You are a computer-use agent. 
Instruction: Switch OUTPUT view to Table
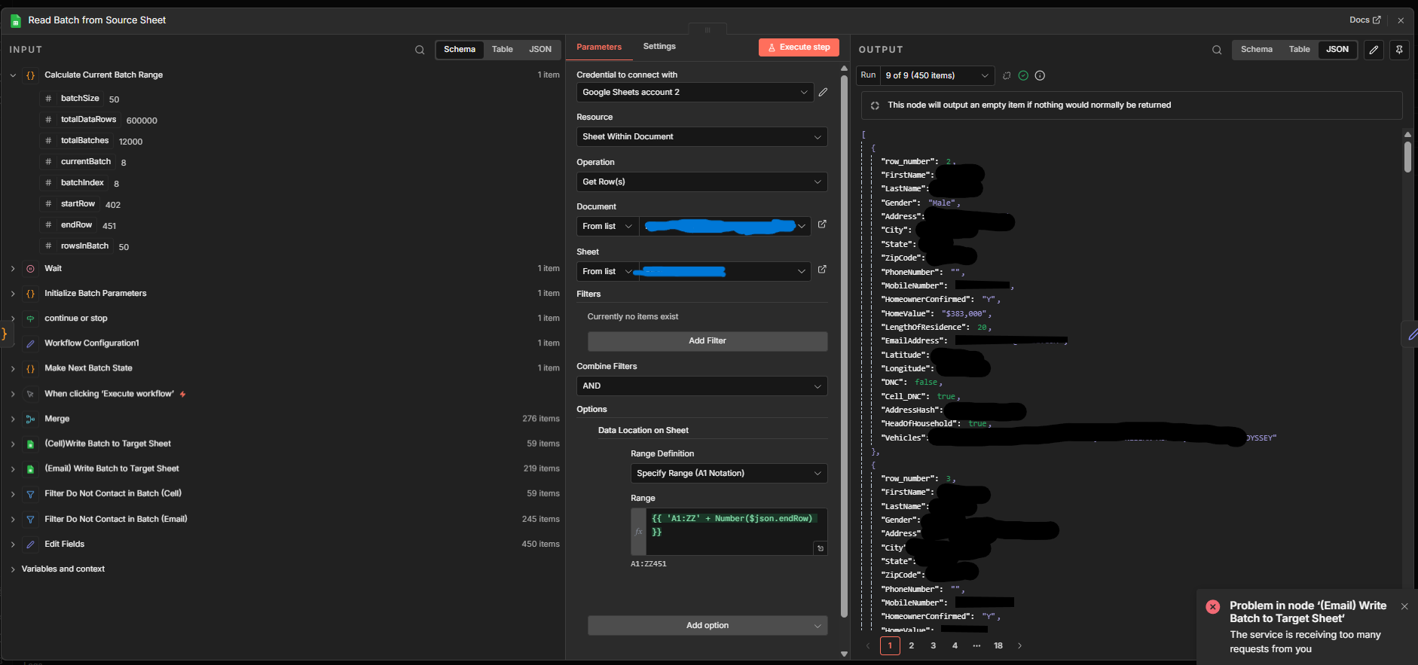click(x=1300, y=50)
